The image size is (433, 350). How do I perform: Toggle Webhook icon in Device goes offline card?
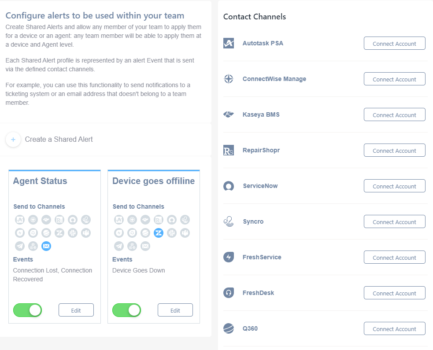pyautogui.click(x=132, y=246)
